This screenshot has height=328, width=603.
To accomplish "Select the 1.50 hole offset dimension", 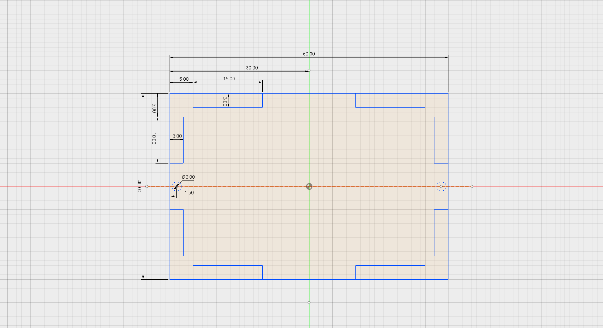I will [189, 193].
